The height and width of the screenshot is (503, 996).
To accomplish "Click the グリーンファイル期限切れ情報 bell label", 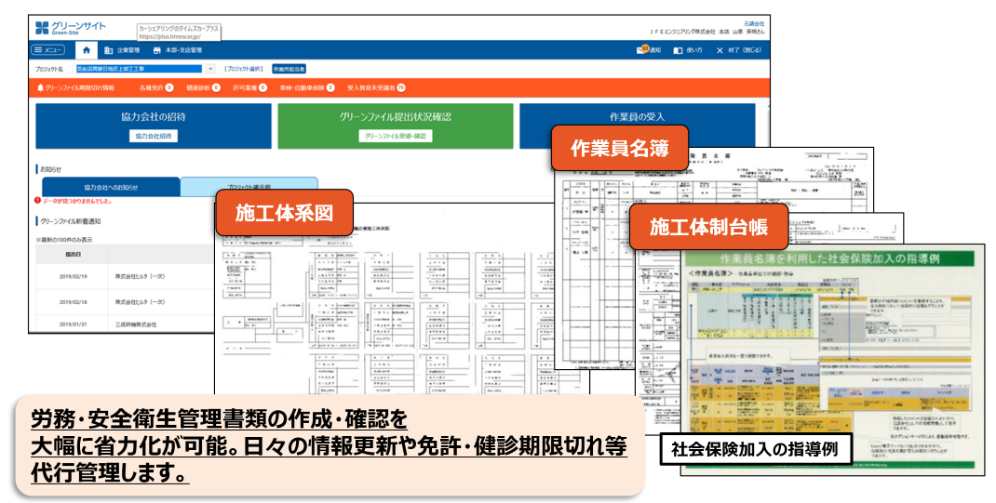I will coord(75,87).
